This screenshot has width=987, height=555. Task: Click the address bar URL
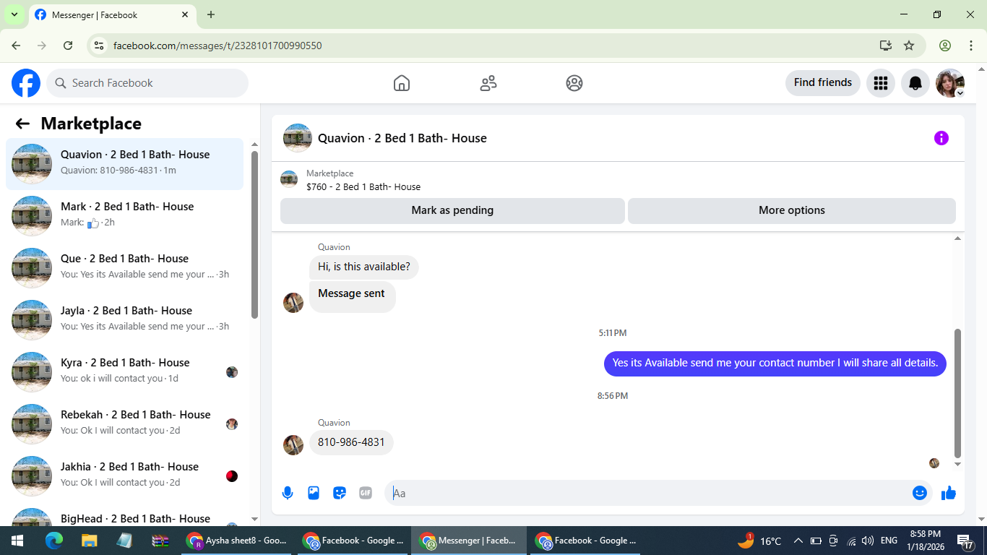[x=217, y=46]
